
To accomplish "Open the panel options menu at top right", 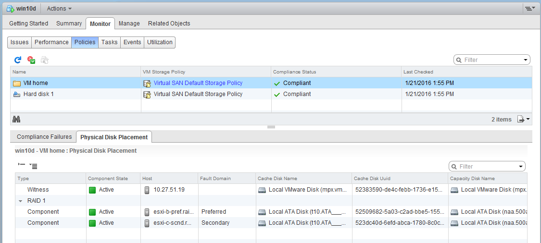I will pos(529,9).
